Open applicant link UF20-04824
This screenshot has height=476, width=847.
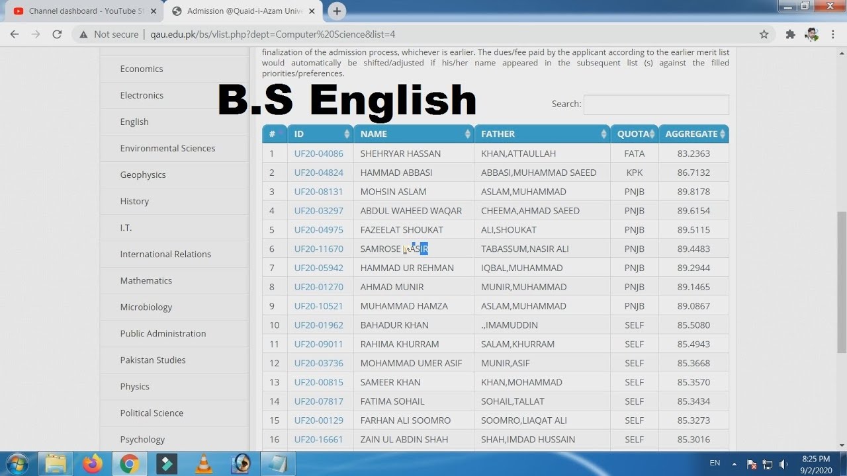[319, 173]
